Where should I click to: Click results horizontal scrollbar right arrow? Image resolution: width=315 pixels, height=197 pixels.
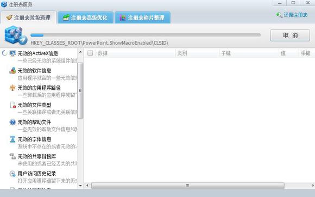pos(313,186)
